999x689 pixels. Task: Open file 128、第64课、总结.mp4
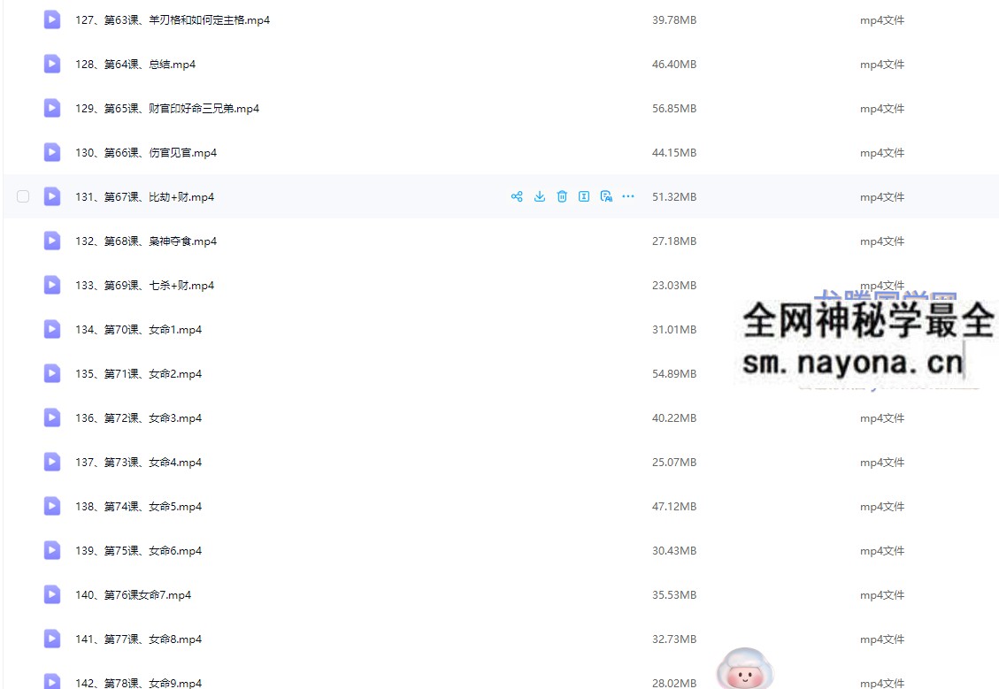click(135, 64)
